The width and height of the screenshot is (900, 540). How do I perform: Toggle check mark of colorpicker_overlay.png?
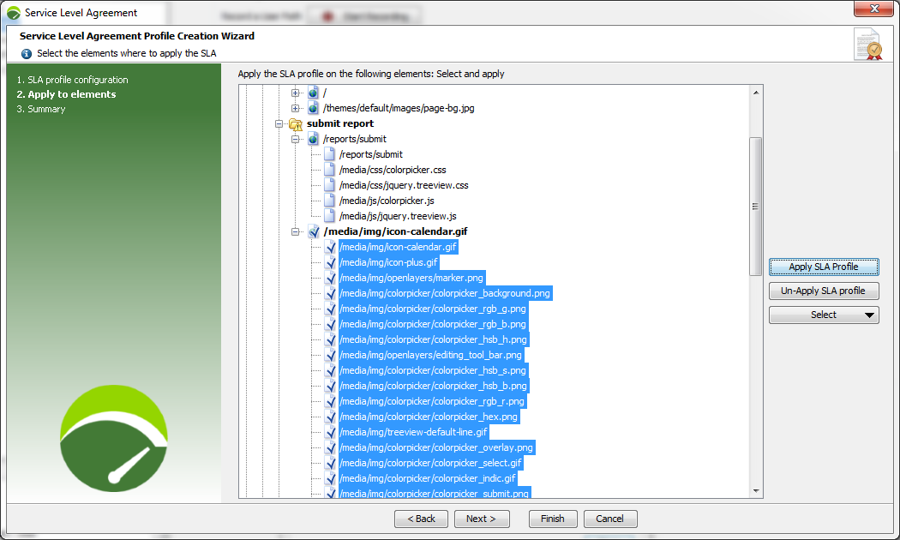click(330, 448)
